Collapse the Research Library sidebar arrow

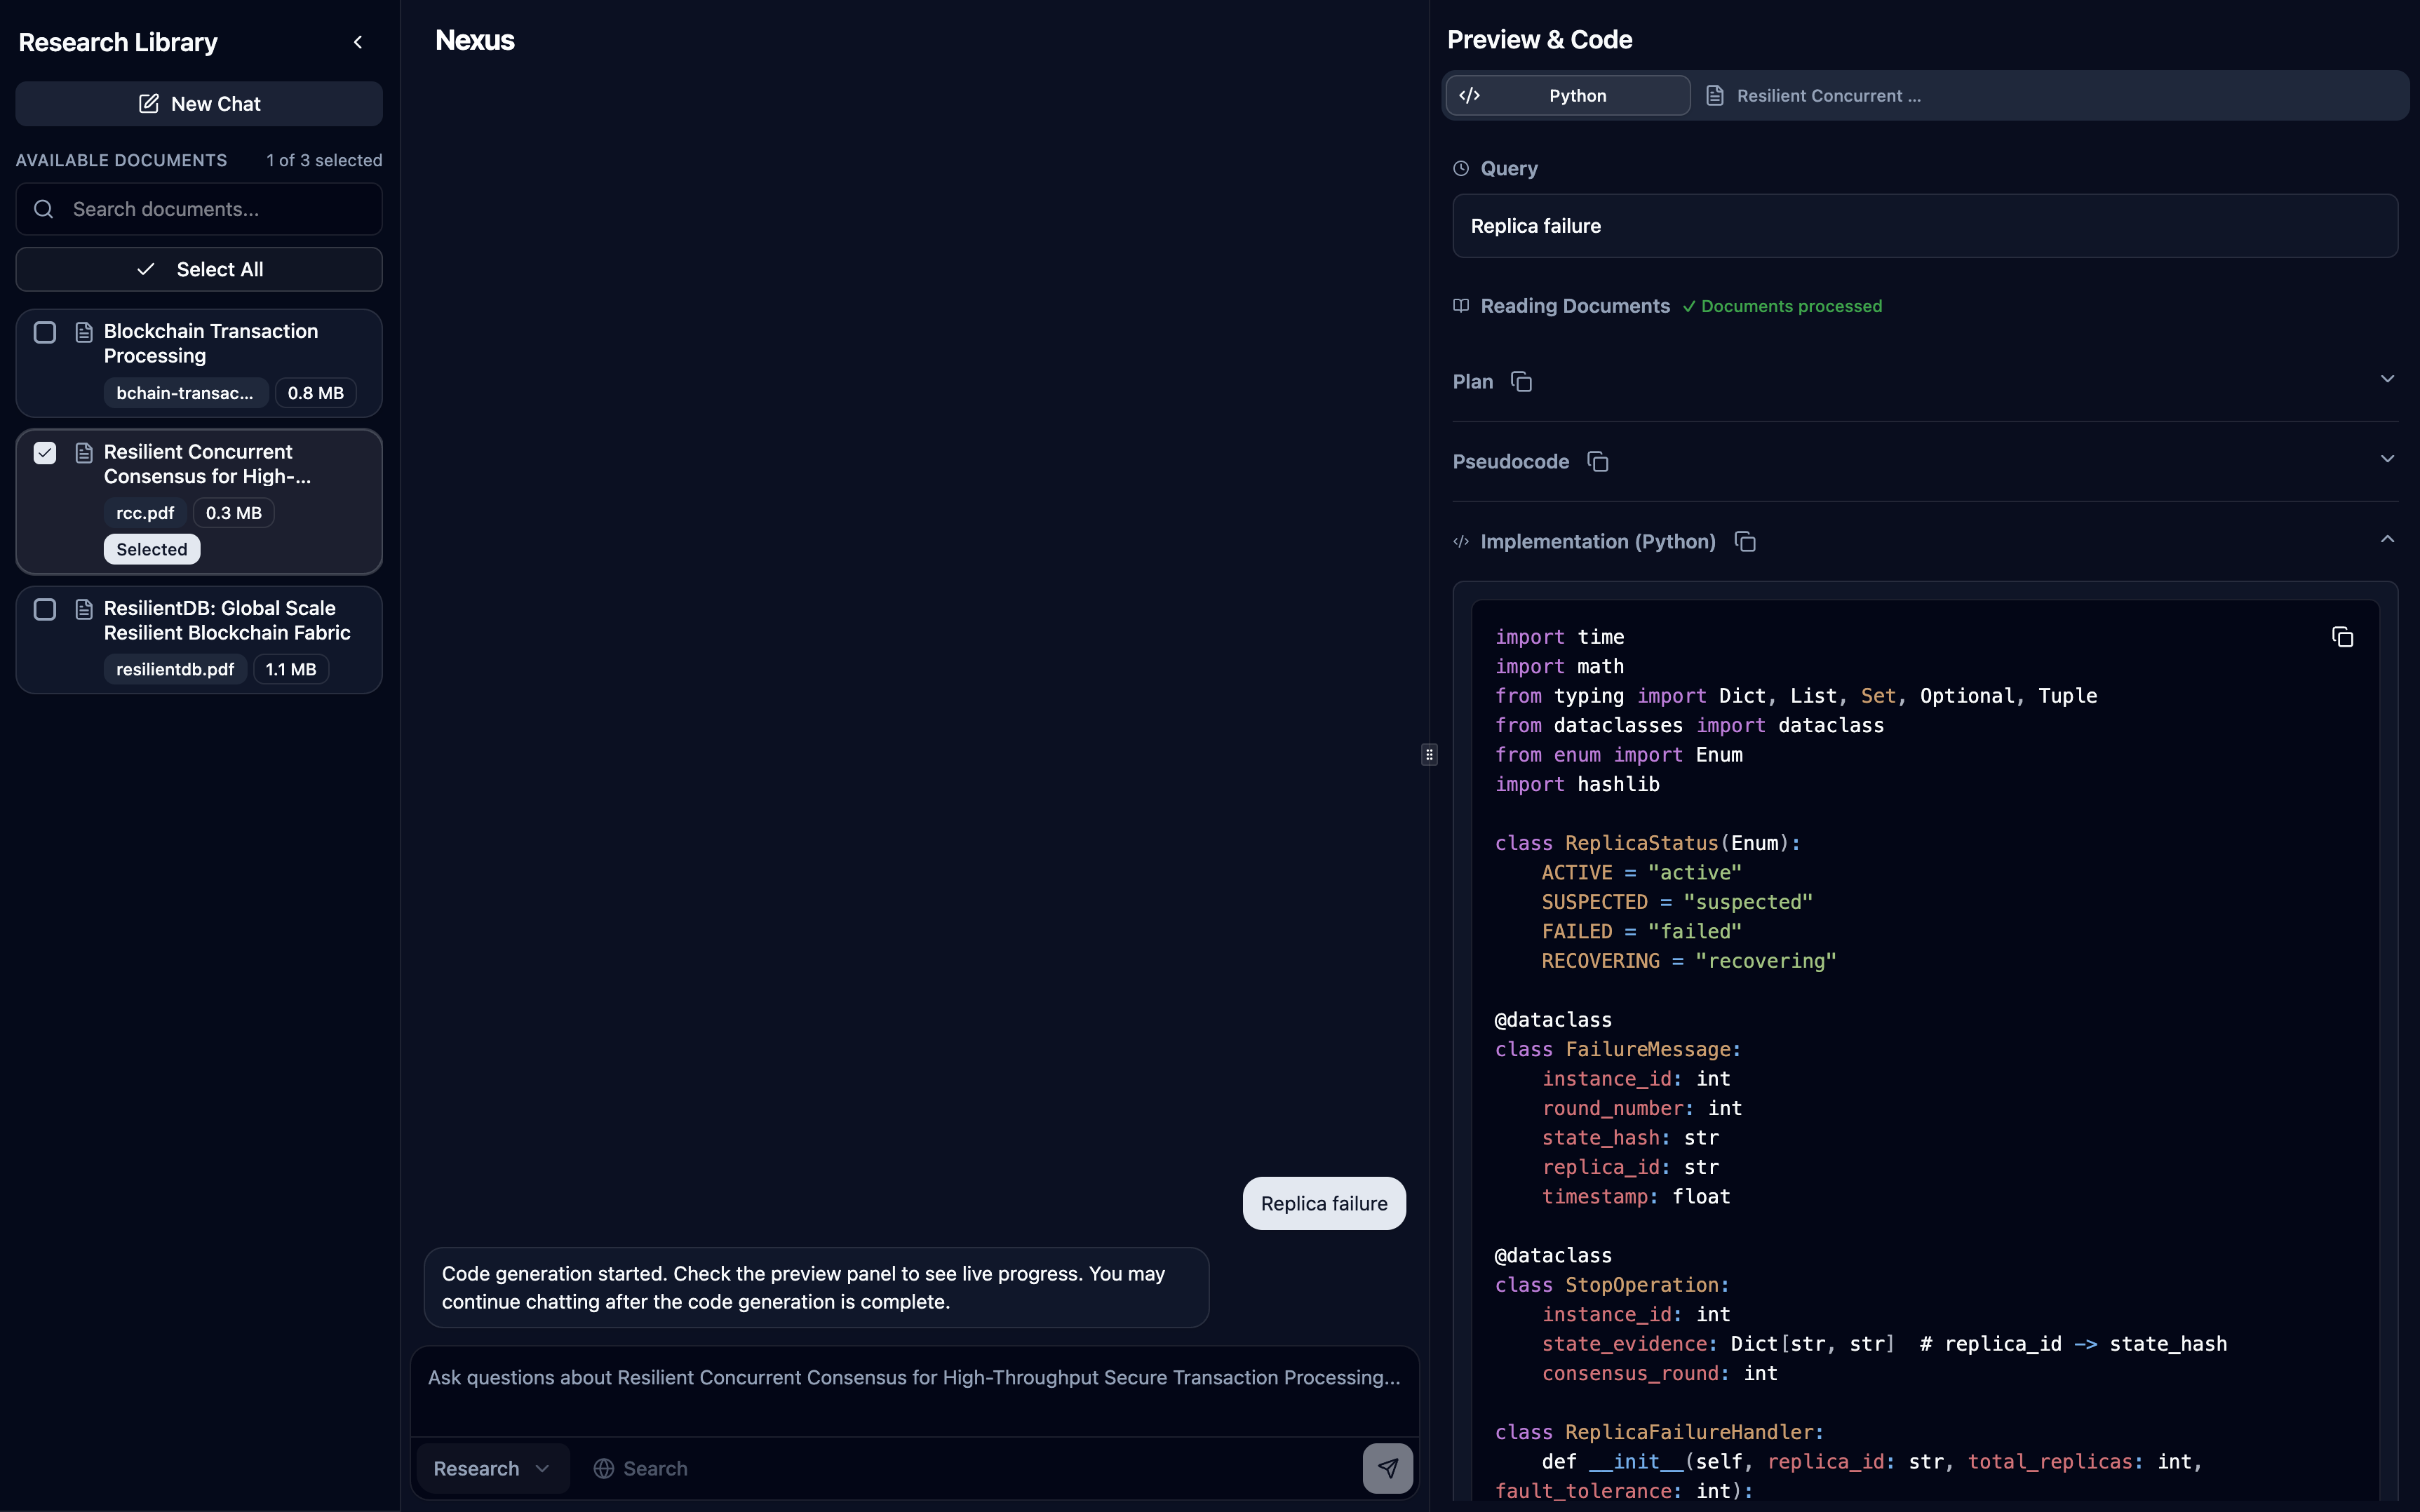coord(358,42)
